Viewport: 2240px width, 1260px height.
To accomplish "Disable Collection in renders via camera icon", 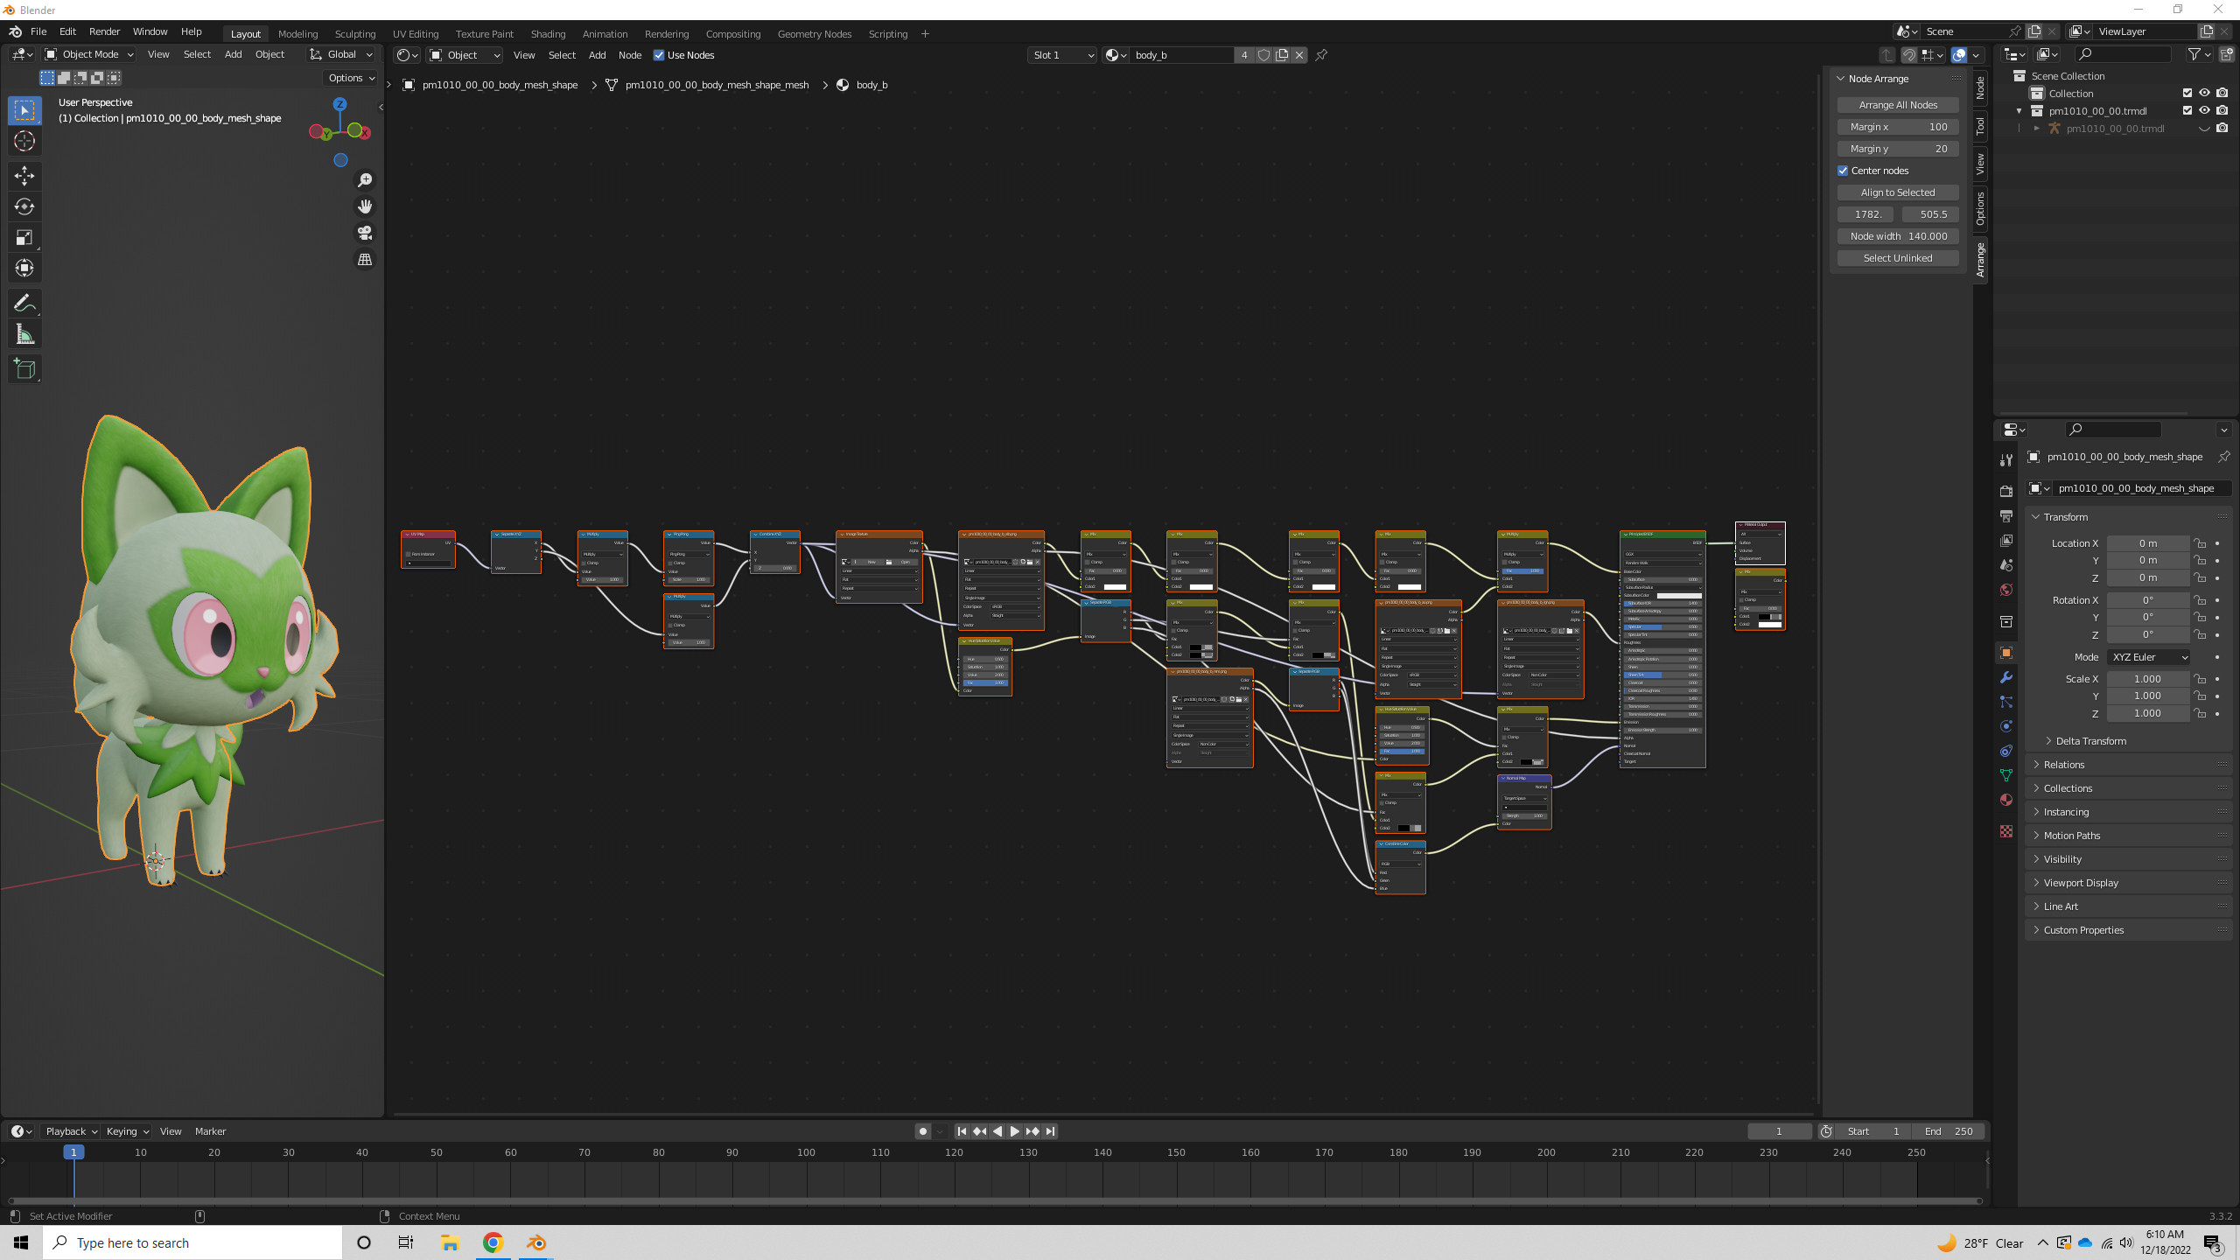I will [x=2222, y=94].
